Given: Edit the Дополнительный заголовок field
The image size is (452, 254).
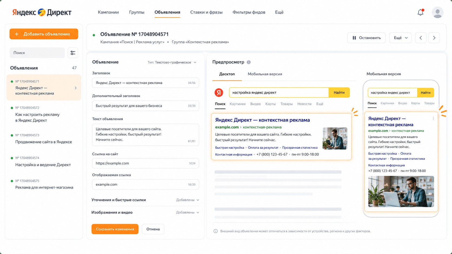Looking at the screenshot, I should pyautogui.click(x=145, y=106).
